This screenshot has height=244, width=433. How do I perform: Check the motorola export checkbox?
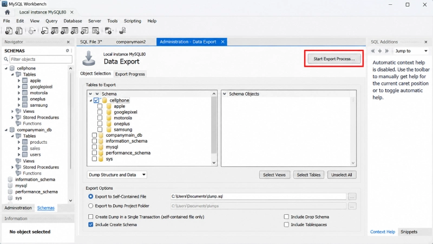point(100,118)
